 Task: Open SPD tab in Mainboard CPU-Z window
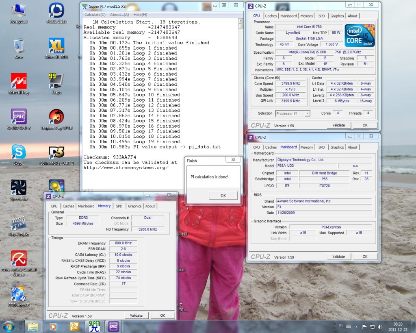(x=321, y=147)
